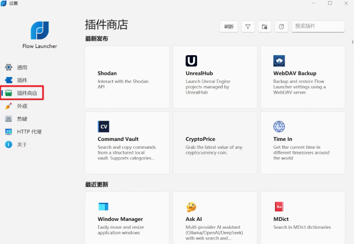Click the WebDAV Backup cloud icon
Viewport: 354px width, 244px height.
[x=279, y=61]
